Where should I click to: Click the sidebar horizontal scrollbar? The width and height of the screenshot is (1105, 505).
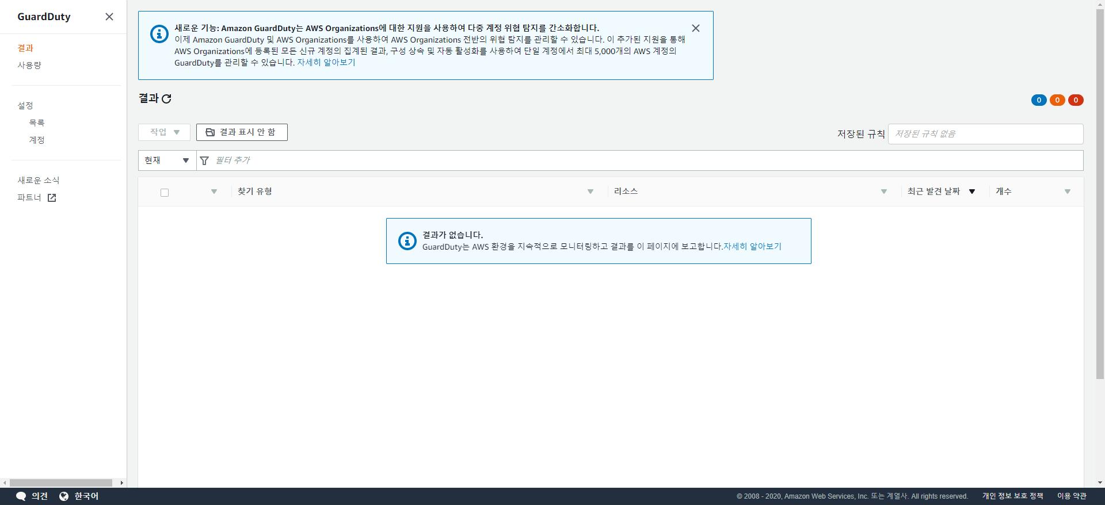pos(61,483)
